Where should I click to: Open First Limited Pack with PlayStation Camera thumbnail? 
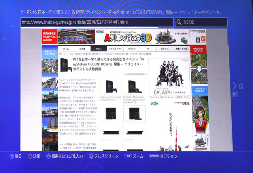pyautogui.click(x=134, y=87)
